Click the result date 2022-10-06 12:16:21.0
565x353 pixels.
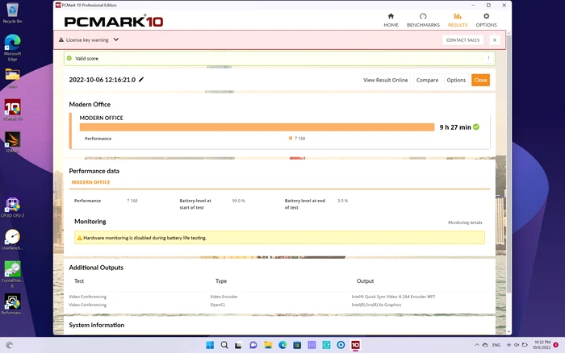(102, 80)
